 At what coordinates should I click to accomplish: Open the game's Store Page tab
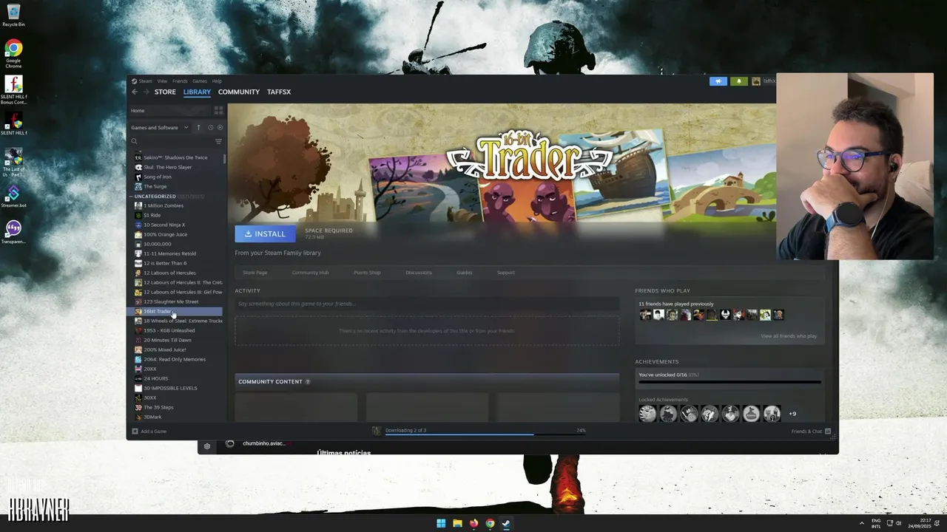coord(255,273)
